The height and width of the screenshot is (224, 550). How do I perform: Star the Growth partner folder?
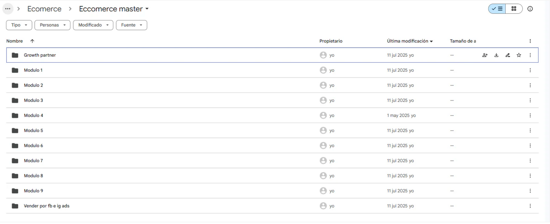(519, 55)
